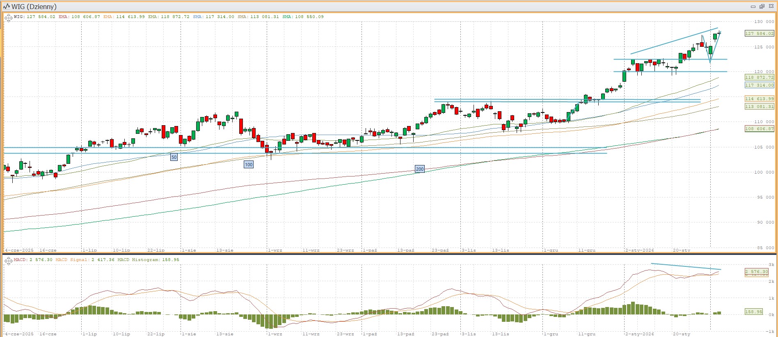Screen dimensions: 778x337
Task: Click the 158.95 histogram value tag
Action: tap(753, 312)
